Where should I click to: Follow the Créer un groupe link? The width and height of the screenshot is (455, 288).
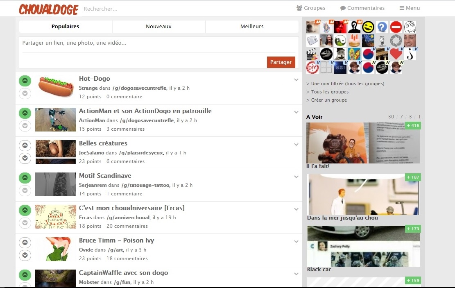coord(328,100)
